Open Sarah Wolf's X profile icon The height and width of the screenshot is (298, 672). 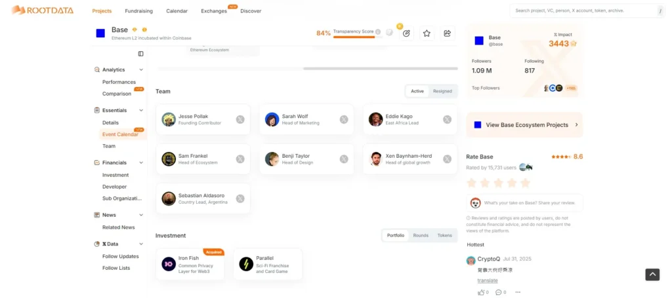(344, 120)
